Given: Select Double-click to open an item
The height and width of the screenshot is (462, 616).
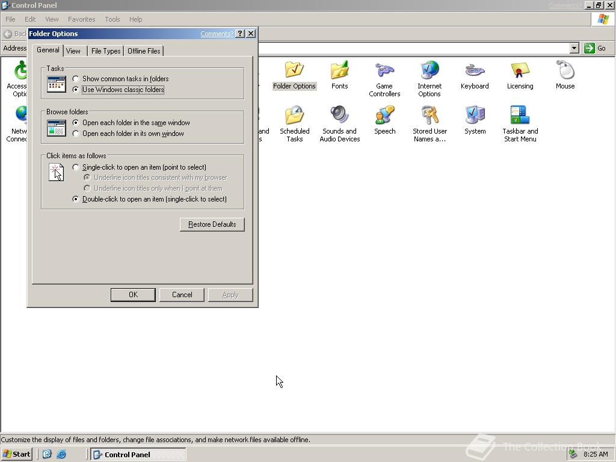Looking at the screenshot, I should click(76, 199).
